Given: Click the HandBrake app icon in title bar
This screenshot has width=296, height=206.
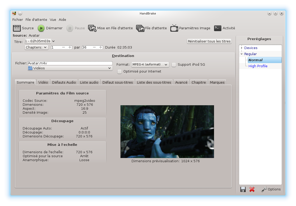Looking at the screenshot, I should point(14,13).
